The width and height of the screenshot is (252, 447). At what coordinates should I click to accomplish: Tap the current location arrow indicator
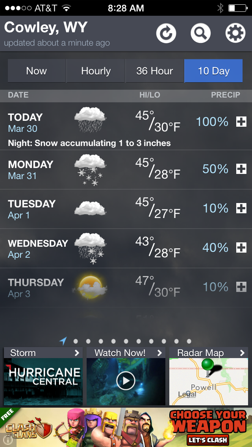(63, 341)
